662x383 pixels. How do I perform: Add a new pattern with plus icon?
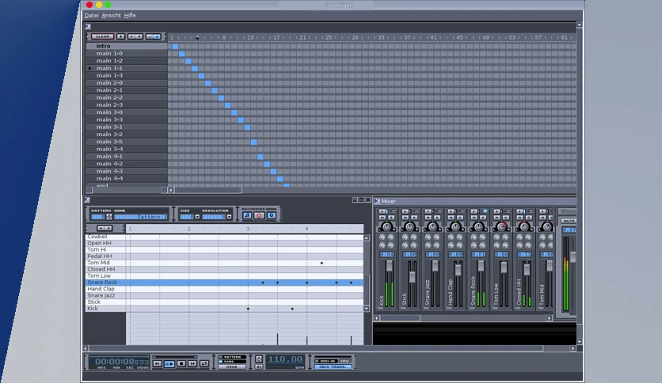(x=120, y=36)
